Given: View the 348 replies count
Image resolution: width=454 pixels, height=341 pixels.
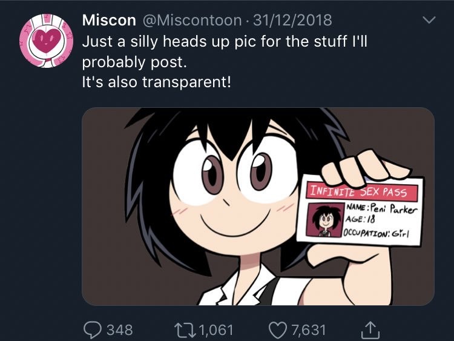Looking at the screenshot, I should [120, 330].
